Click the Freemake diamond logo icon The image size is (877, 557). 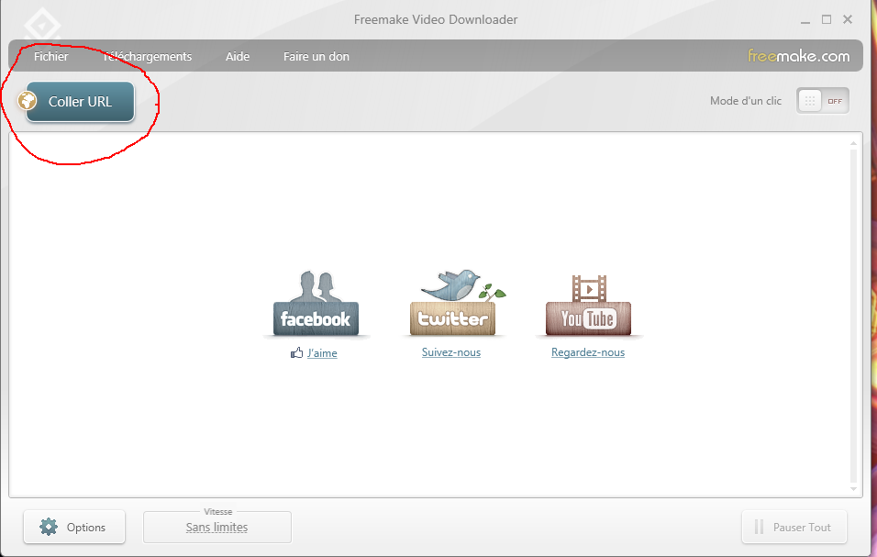coord(42,25)
